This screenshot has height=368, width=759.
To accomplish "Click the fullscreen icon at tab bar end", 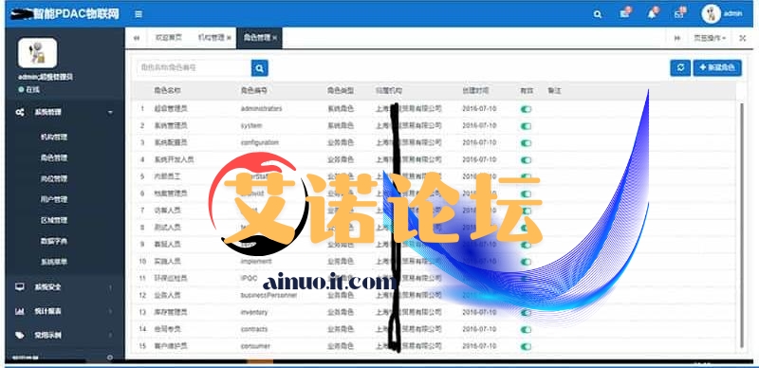I will click(x=743, y=38).
